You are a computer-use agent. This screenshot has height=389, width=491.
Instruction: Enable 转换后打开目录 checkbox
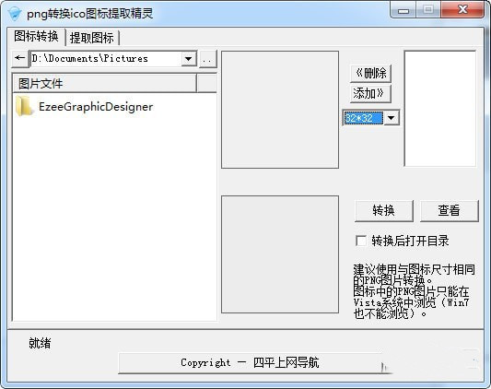(361, 241)
